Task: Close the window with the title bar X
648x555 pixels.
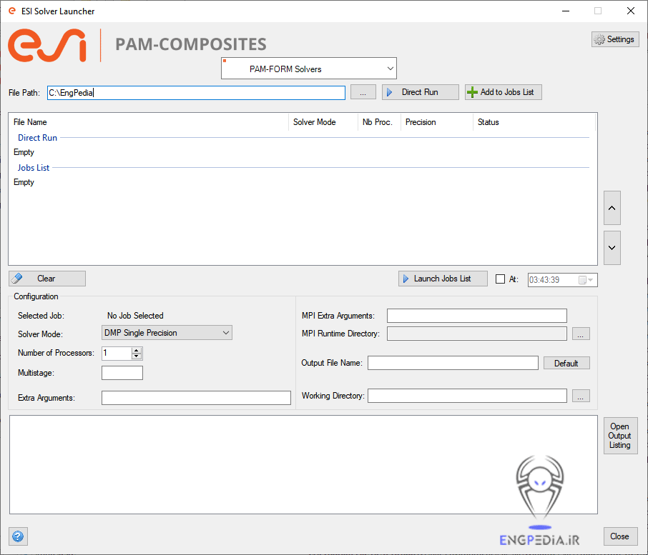Action: pos(631,11)
